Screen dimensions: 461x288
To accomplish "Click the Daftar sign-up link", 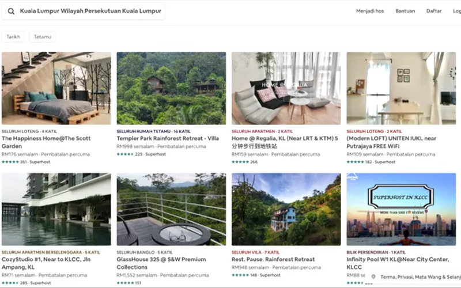I will [434, 11].
